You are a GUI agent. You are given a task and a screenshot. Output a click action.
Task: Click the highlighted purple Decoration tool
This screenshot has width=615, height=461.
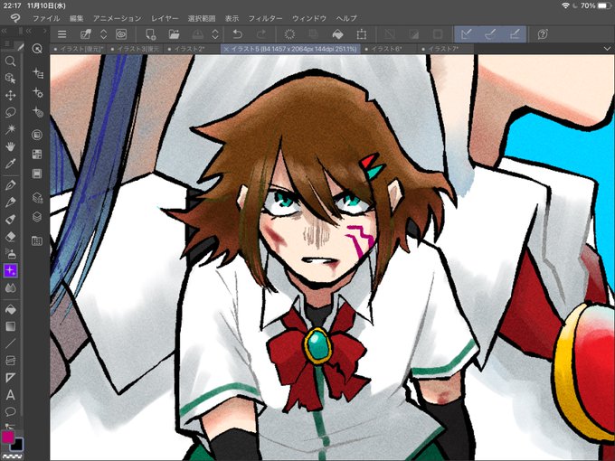coord(10,270)
